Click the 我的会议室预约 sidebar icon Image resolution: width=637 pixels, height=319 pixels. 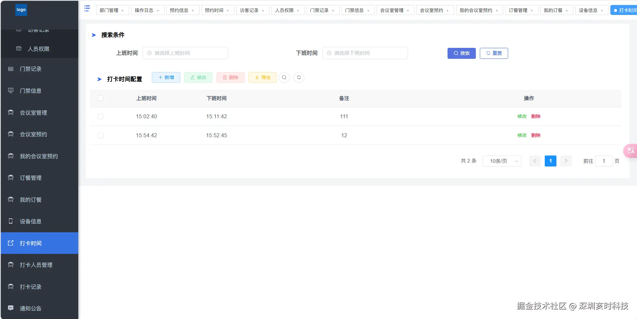(x=11, y=156)
